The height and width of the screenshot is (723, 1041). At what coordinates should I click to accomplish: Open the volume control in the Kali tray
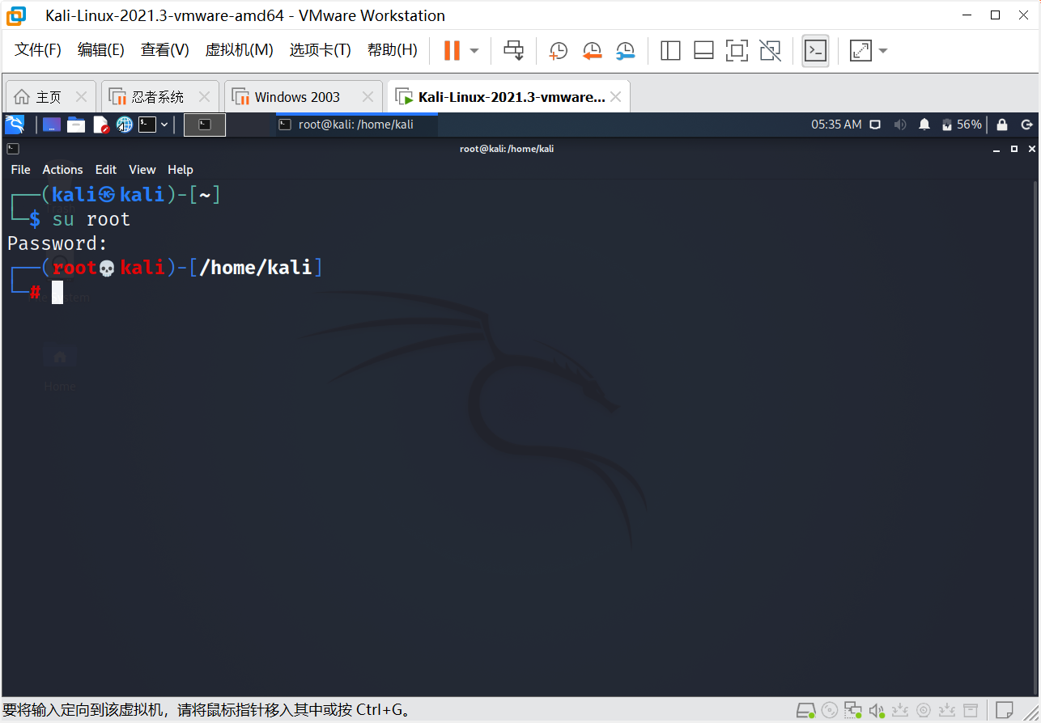tap(900, 125)
